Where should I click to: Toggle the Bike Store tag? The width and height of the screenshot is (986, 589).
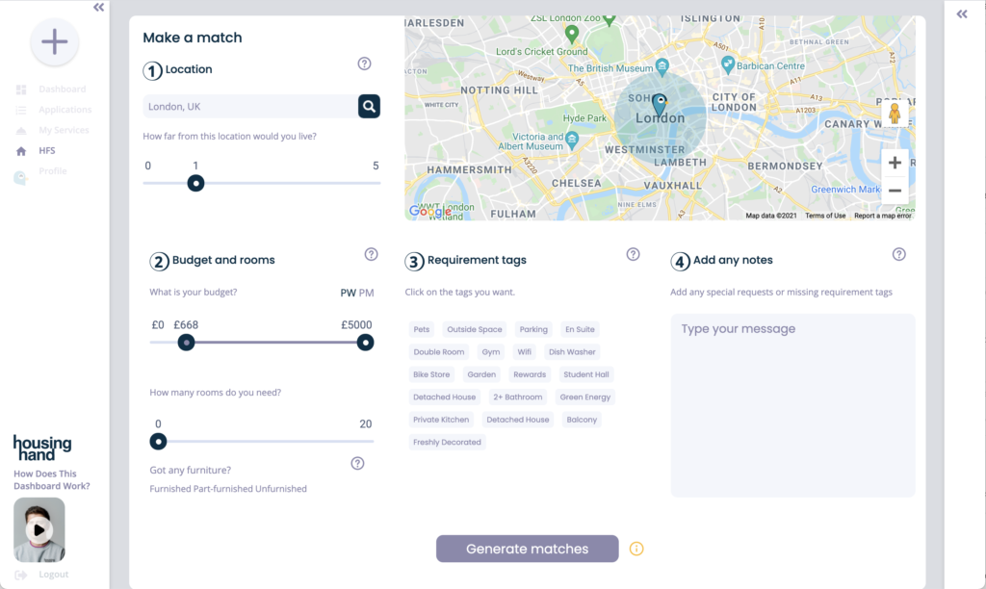coord(431,374)
